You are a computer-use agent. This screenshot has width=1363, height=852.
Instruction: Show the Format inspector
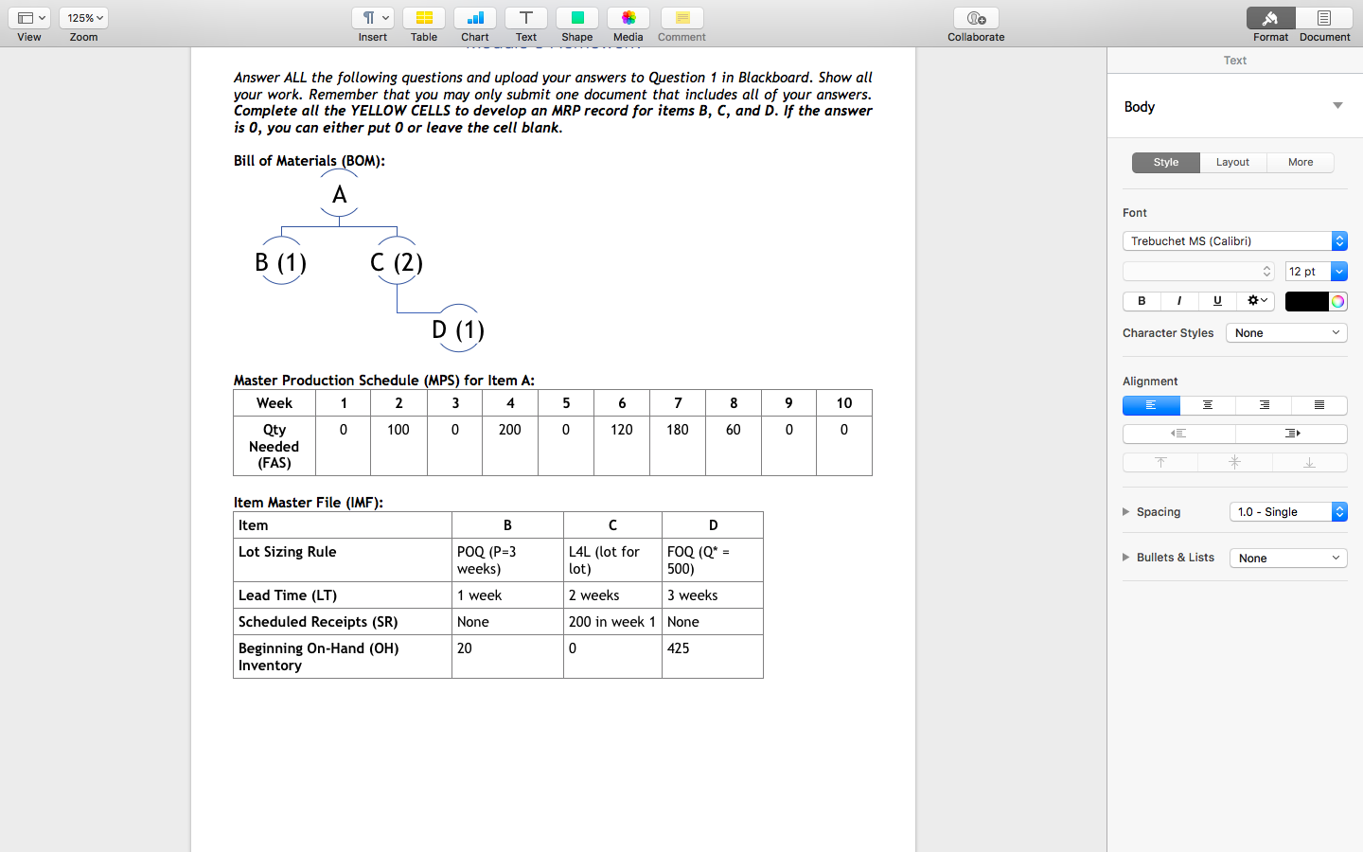pos(1271,18)
